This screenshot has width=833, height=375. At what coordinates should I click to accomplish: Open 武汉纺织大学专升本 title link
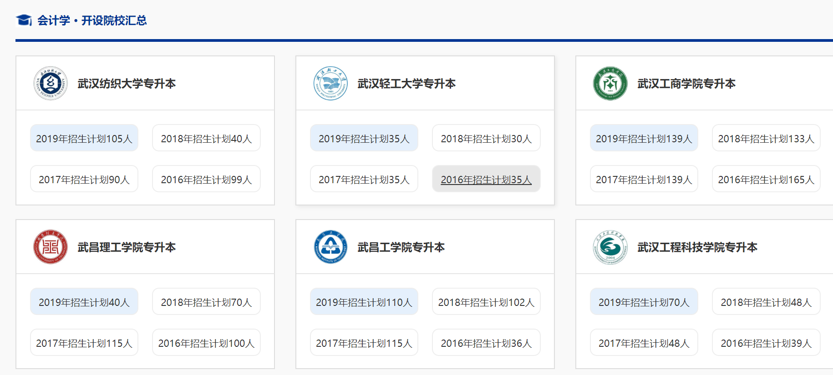(x=127, y=84)
